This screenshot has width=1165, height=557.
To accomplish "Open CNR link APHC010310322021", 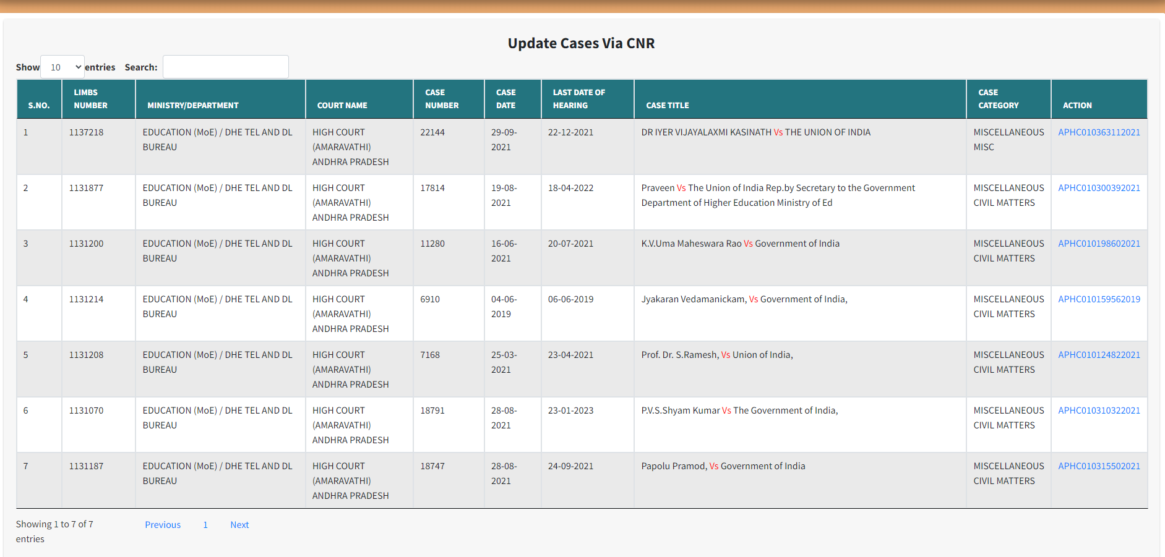I will (1099, 410).
